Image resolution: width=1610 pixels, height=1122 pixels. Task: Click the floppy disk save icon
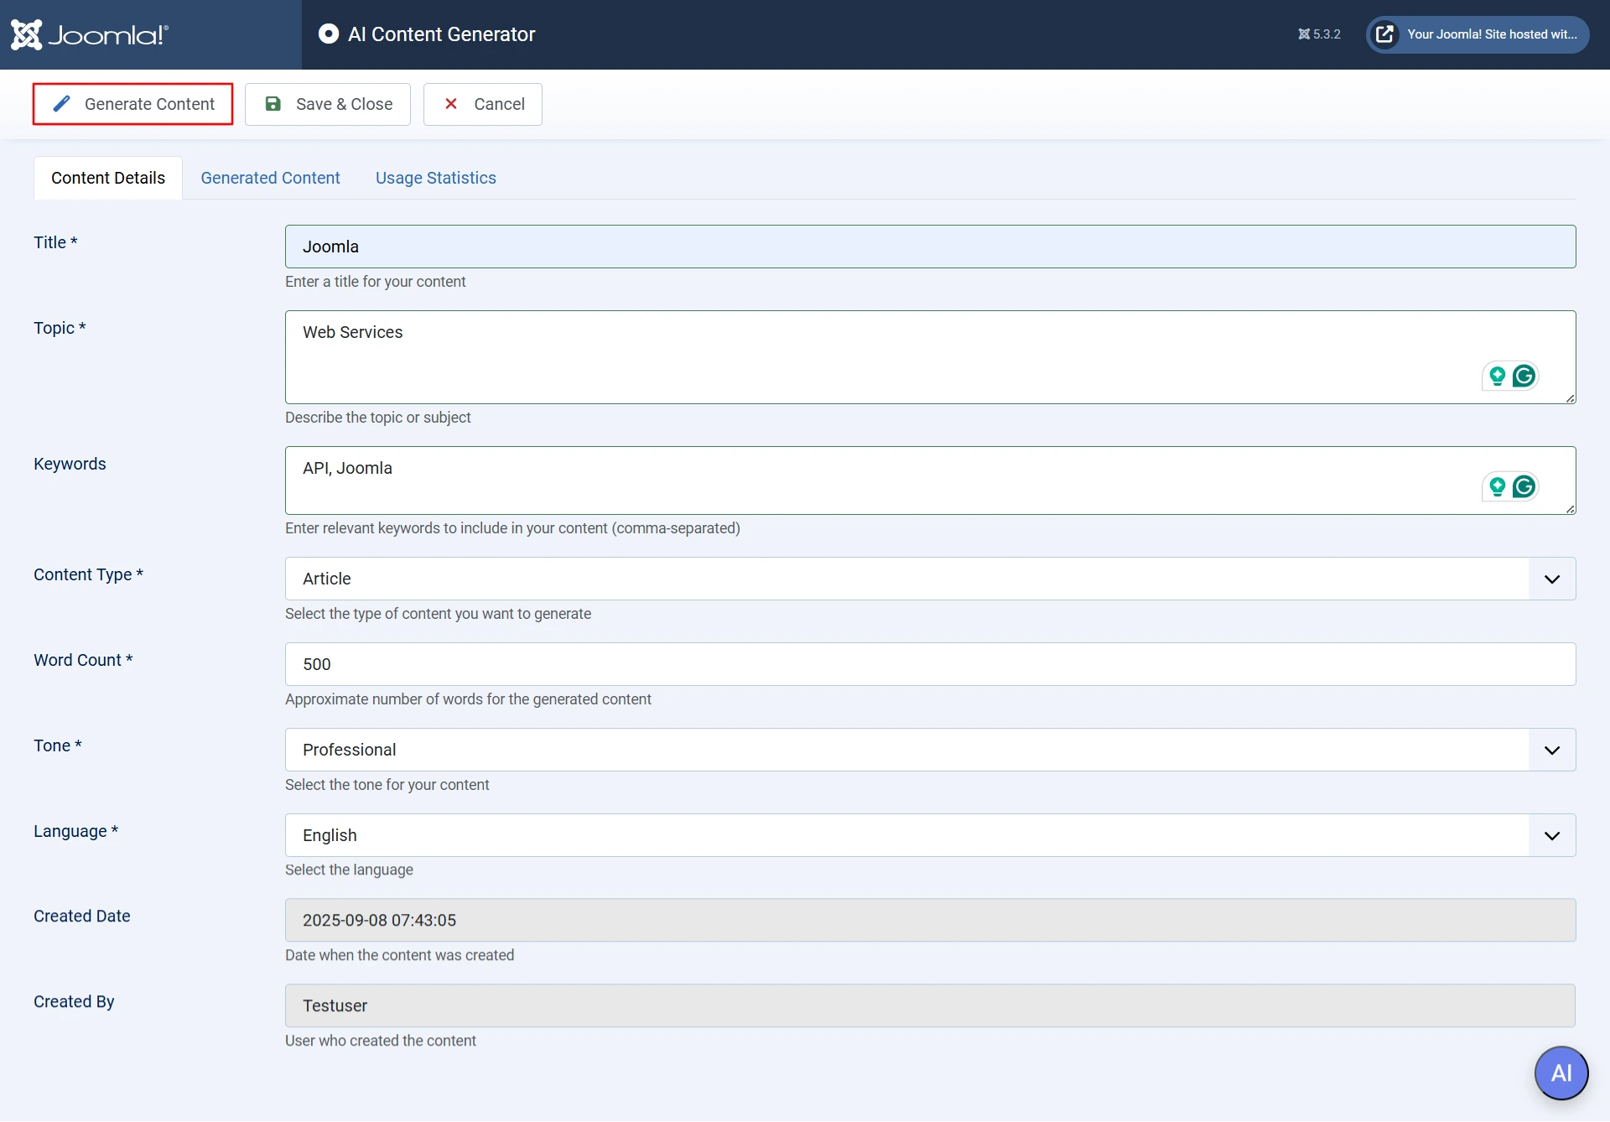pyautogui.click(x=273, y=104)
